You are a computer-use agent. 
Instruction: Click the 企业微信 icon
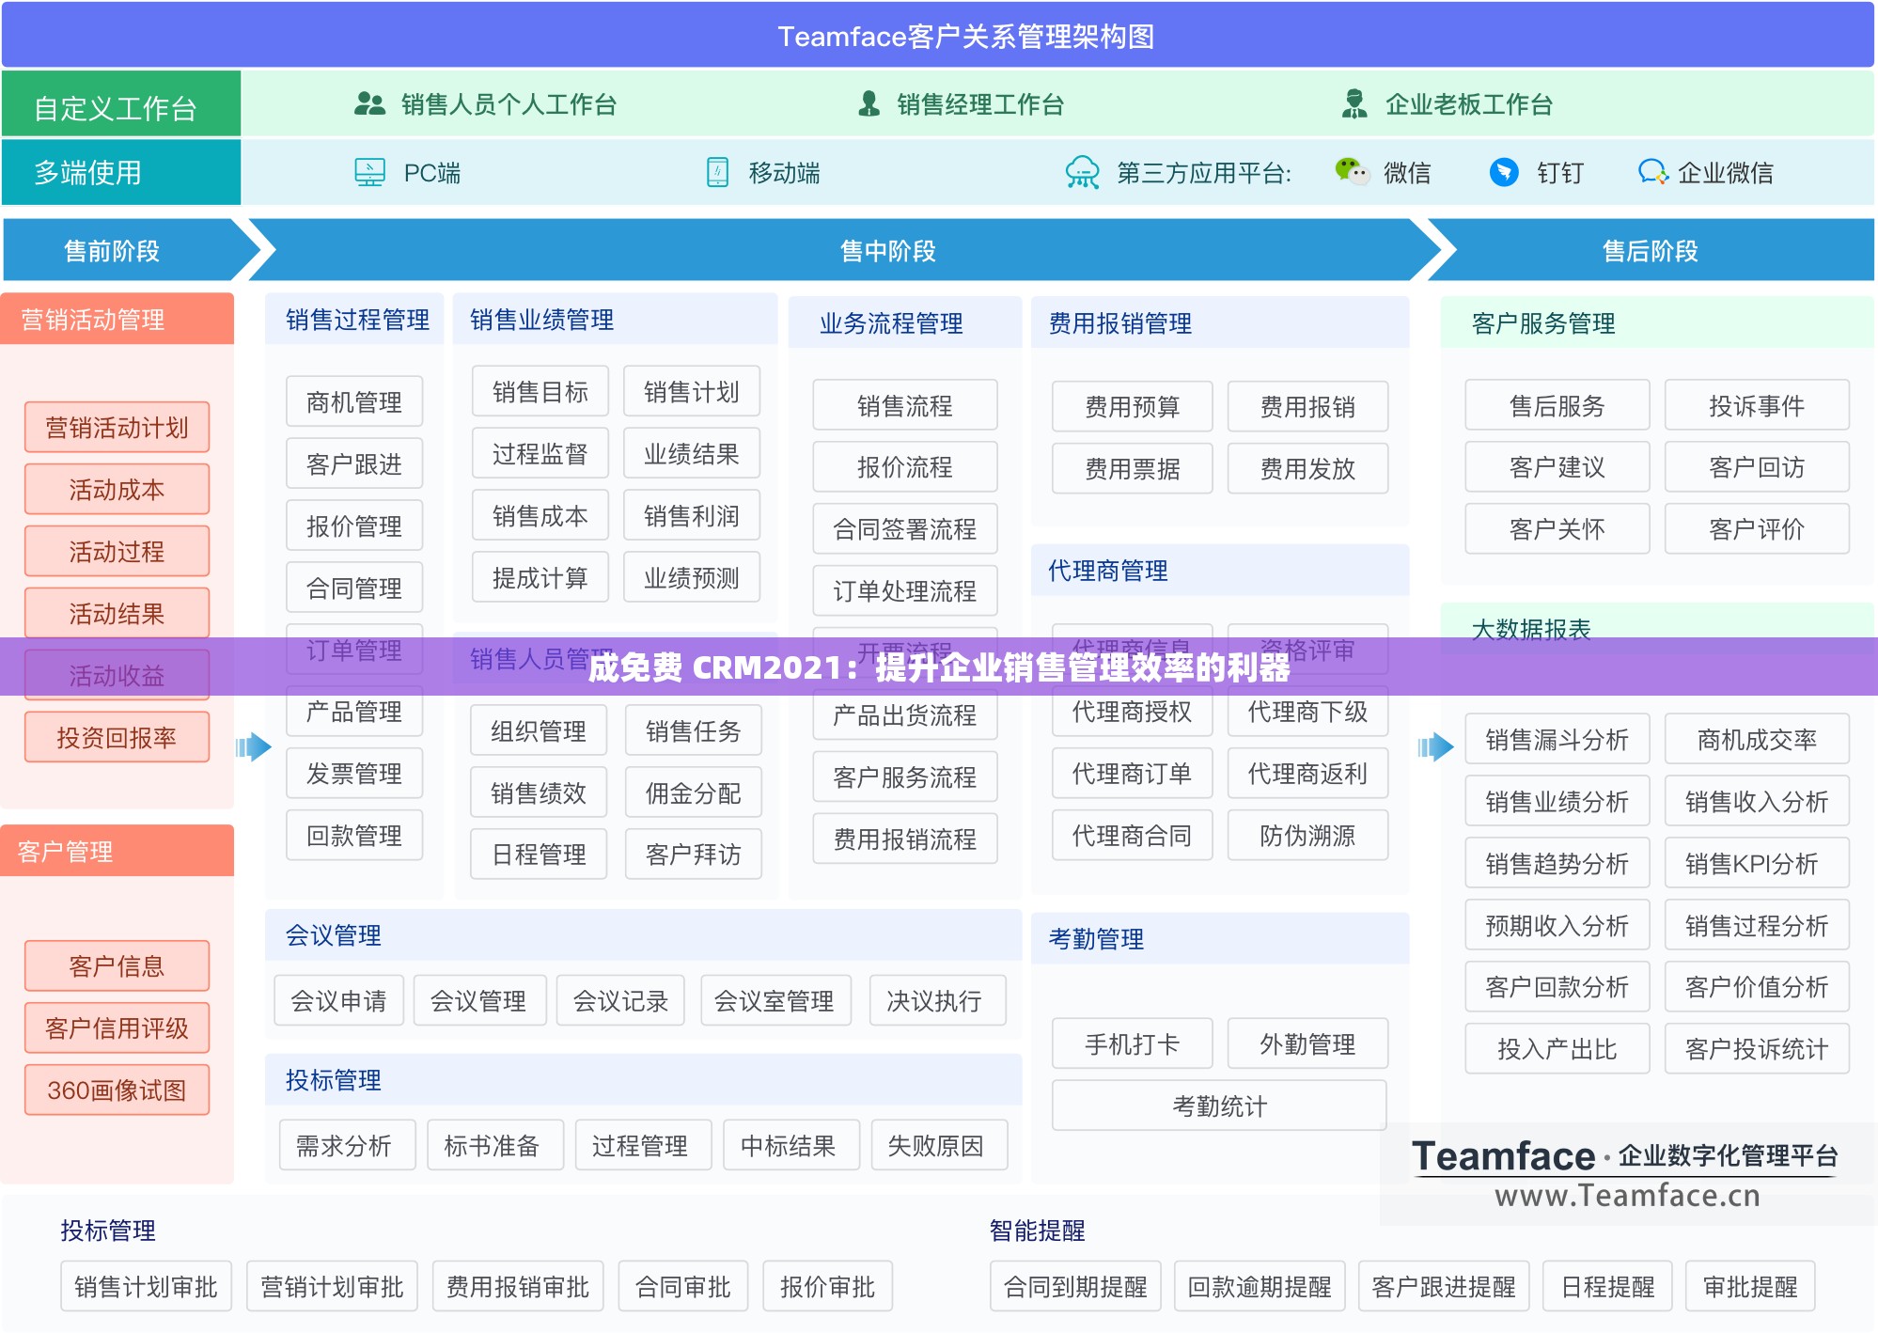pyautogui.click(x=1652, y=172)
